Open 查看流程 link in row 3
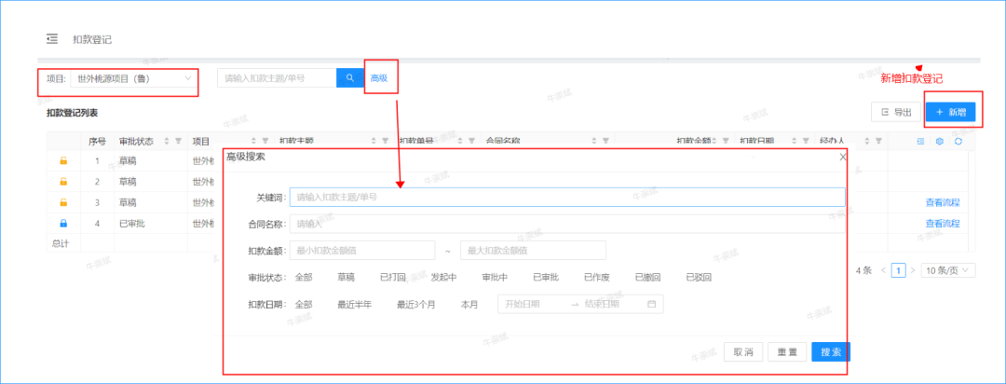This screenshot has height=384, width=1006. click(943, 202)
